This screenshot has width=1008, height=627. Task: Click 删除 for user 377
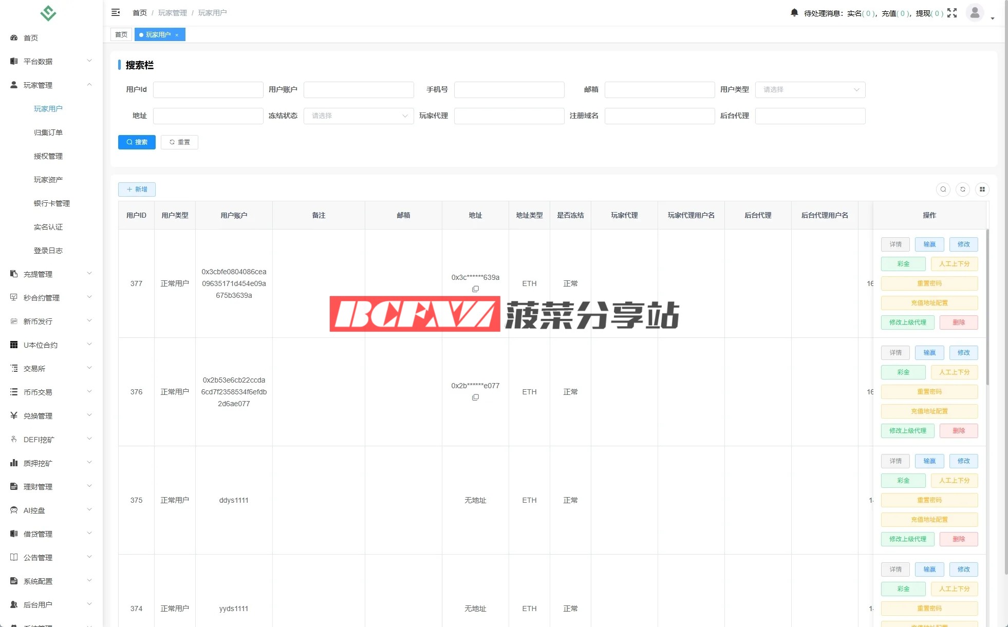[x=958, y=322]
